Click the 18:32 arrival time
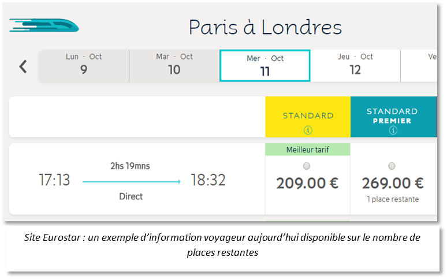The width and height of the screenshot is (447, 279). click(208, 180)
